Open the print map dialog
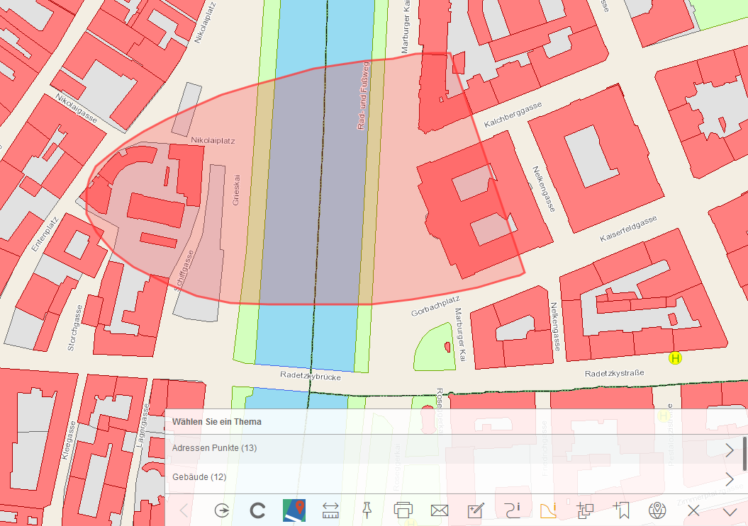The width and height of the screenshot is (748, 526). tap(403, 510)
